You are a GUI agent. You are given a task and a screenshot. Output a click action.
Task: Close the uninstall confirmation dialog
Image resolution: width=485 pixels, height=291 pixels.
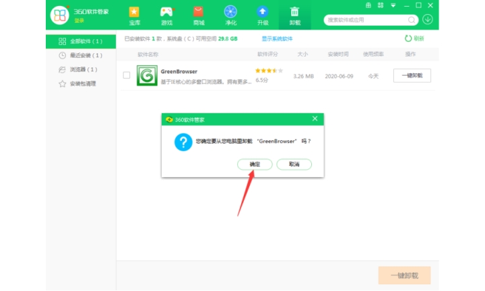tap(315, 119)
